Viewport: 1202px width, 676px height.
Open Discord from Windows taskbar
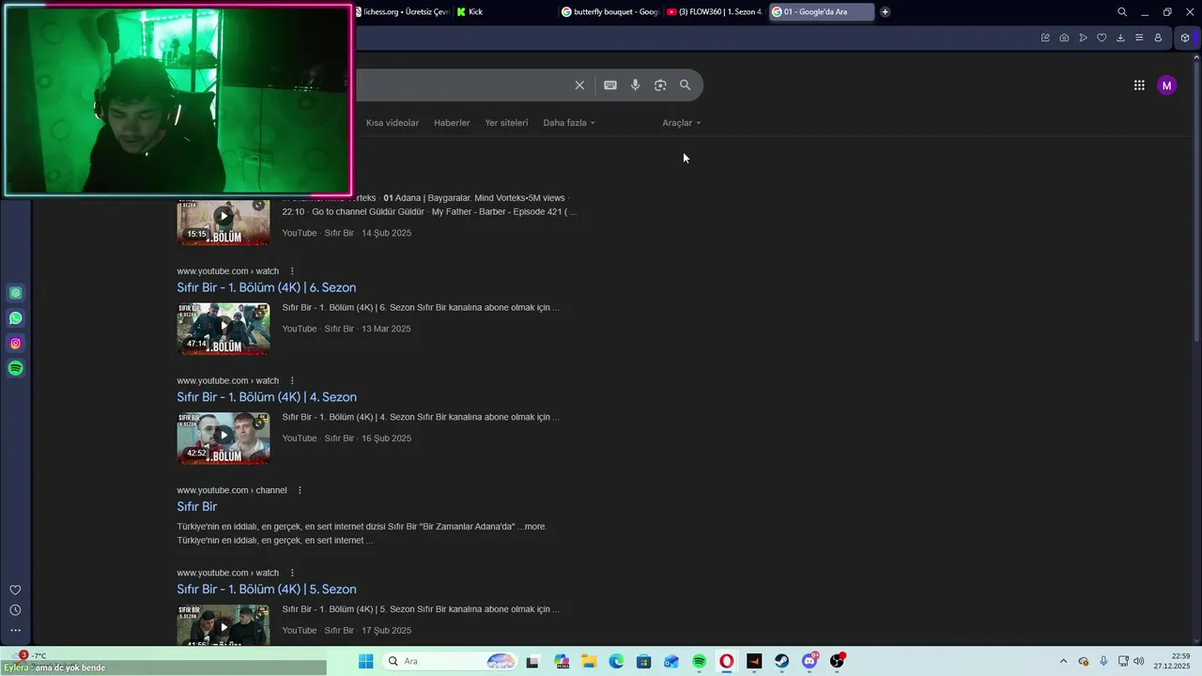[809, 662]
